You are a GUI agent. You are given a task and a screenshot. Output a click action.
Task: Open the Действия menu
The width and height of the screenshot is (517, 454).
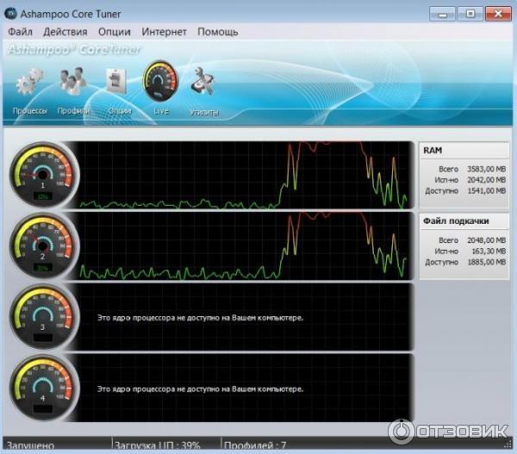(x=65, y=32)
